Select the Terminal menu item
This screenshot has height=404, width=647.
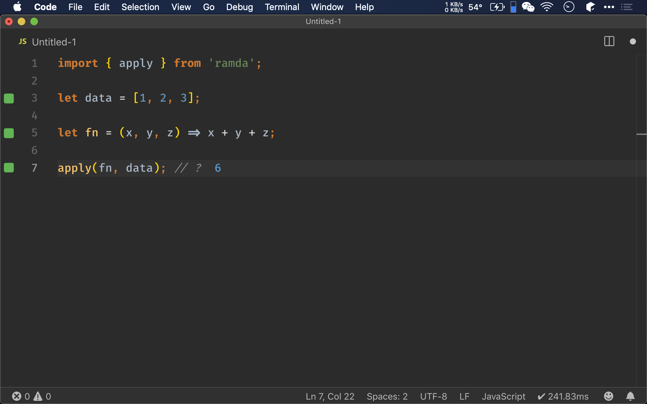(x=281, y=7)
